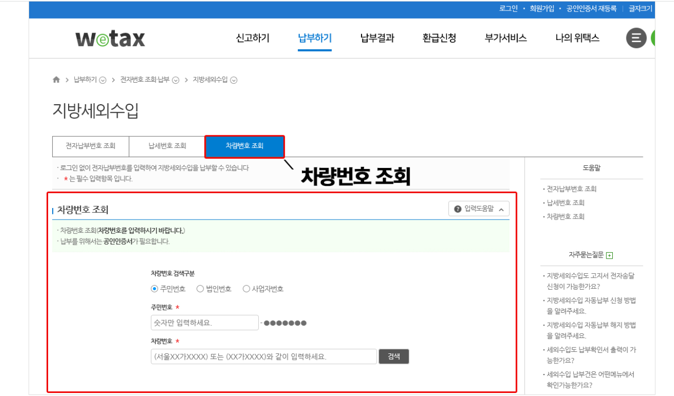Image resolution: width=674 pixels, height=396 pixels.
Task: Focus the 주민번호 front digits input field
Action: [205, 322]
